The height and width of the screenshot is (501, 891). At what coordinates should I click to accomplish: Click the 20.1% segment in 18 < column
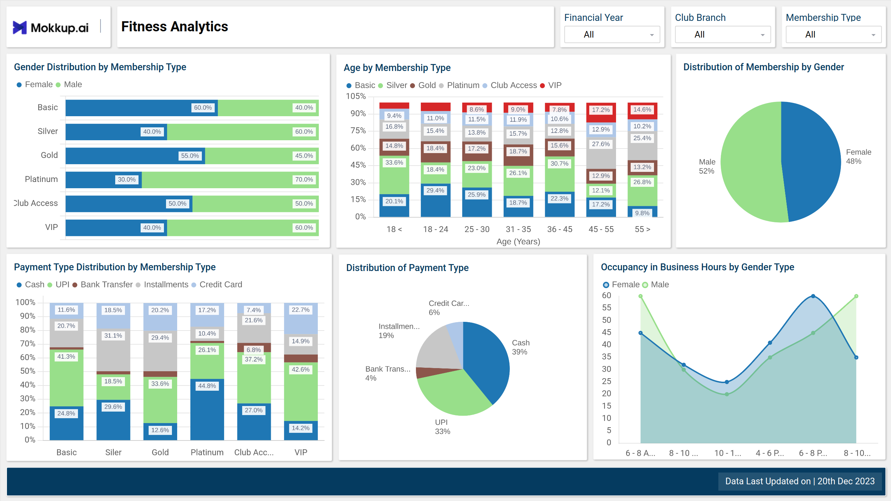pos(394,205)
